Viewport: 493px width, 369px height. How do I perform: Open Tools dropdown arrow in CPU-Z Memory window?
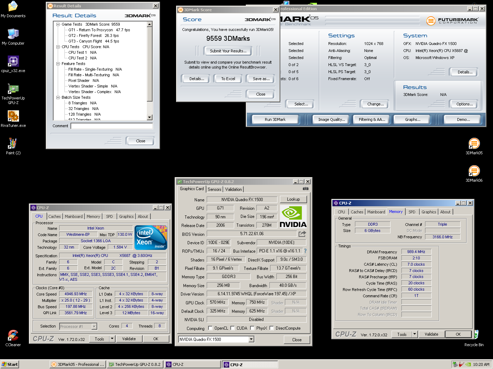[414, 334]
